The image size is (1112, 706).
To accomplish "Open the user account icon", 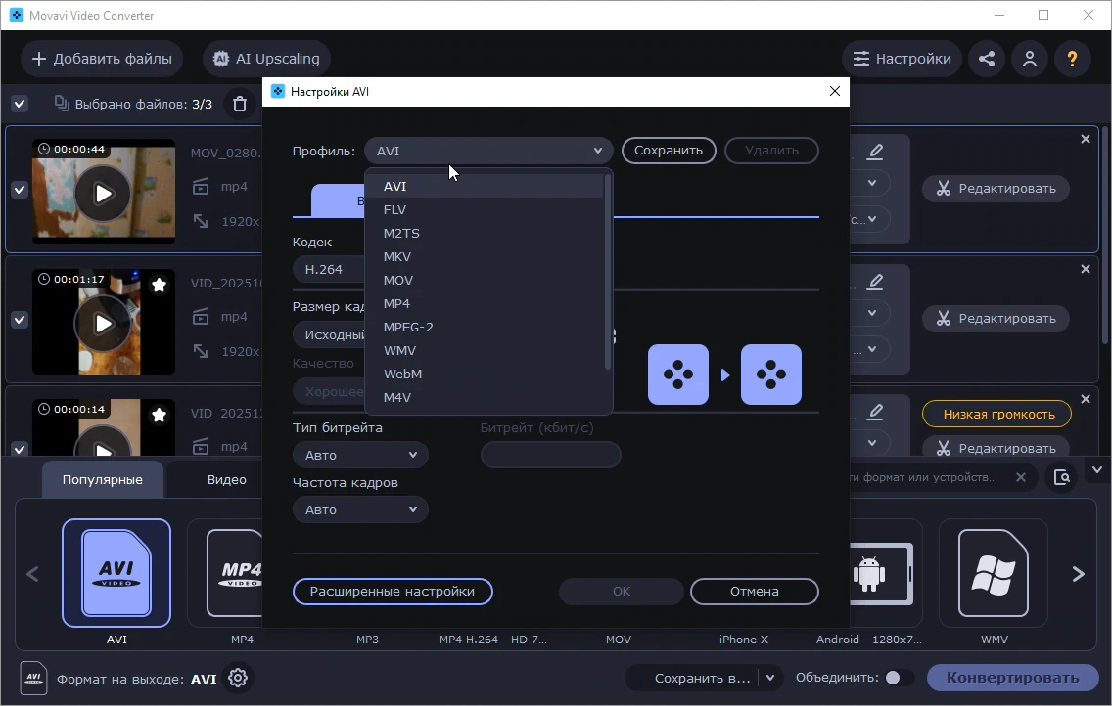I will click(1030, 59).
